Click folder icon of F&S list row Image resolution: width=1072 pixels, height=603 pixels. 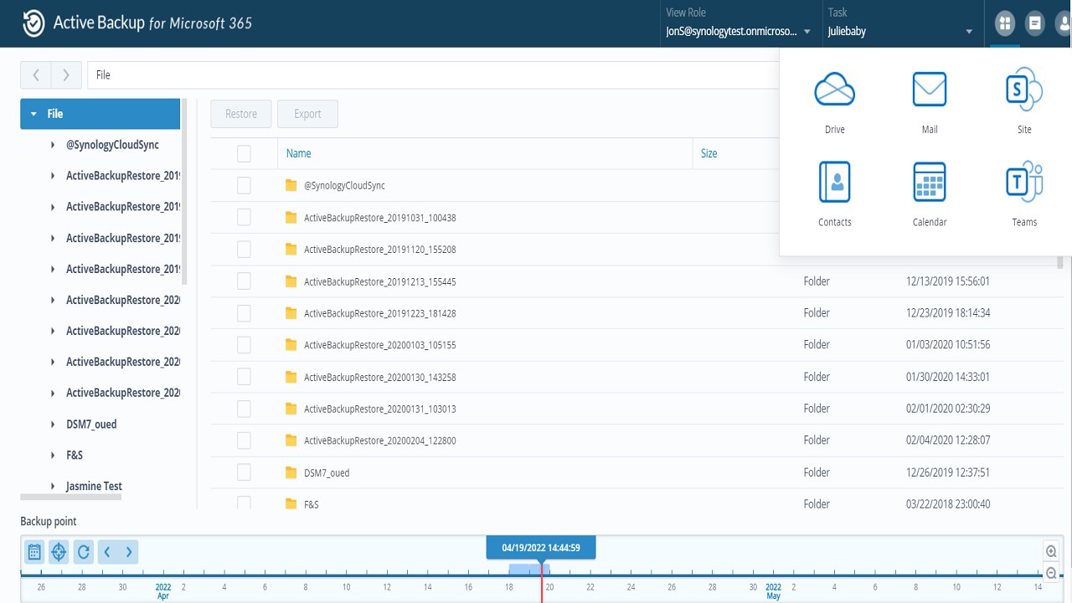tap(291, 504)
